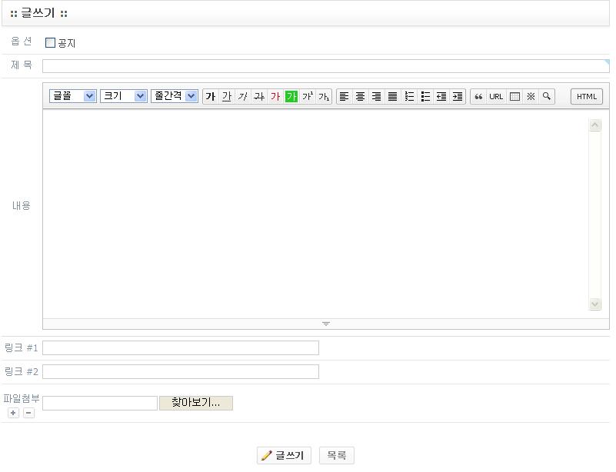Open the red font color picker
Image resolution: width=616 pixels, height=472 pixels.
(x=275, y=97)
